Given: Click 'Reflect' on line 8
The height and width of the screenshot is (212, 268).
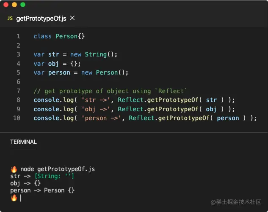Looking at the screenshot, I should 130,100.
